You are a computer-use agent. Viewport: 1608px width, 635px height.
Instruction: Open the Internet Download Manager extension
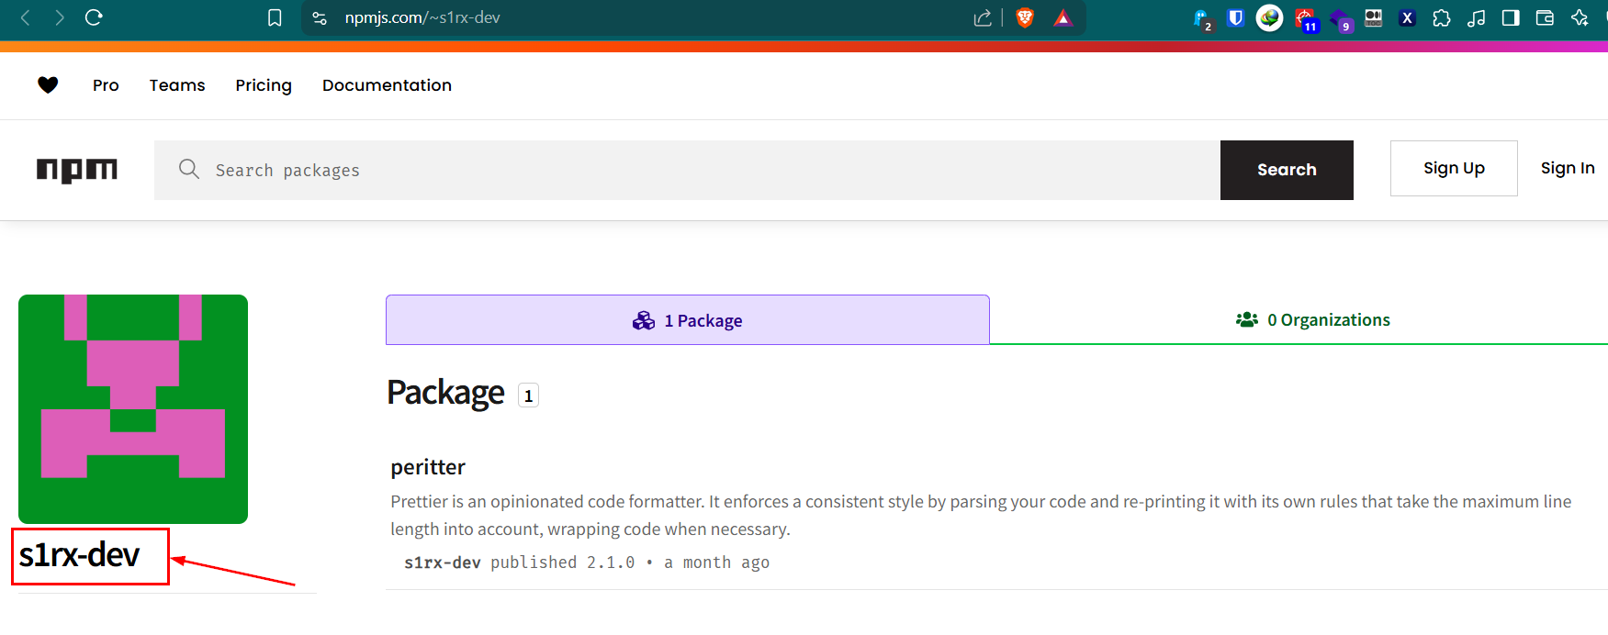click(1269, 17)
